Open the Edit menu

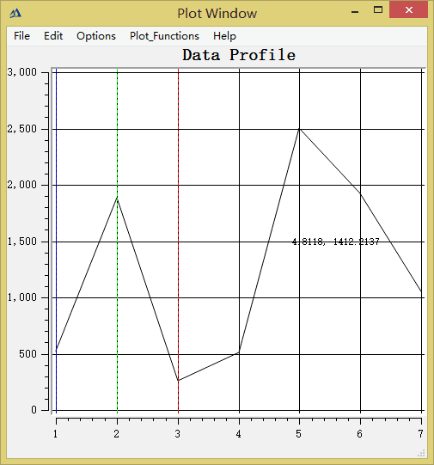pyautogui.click(x=53, y=36)
